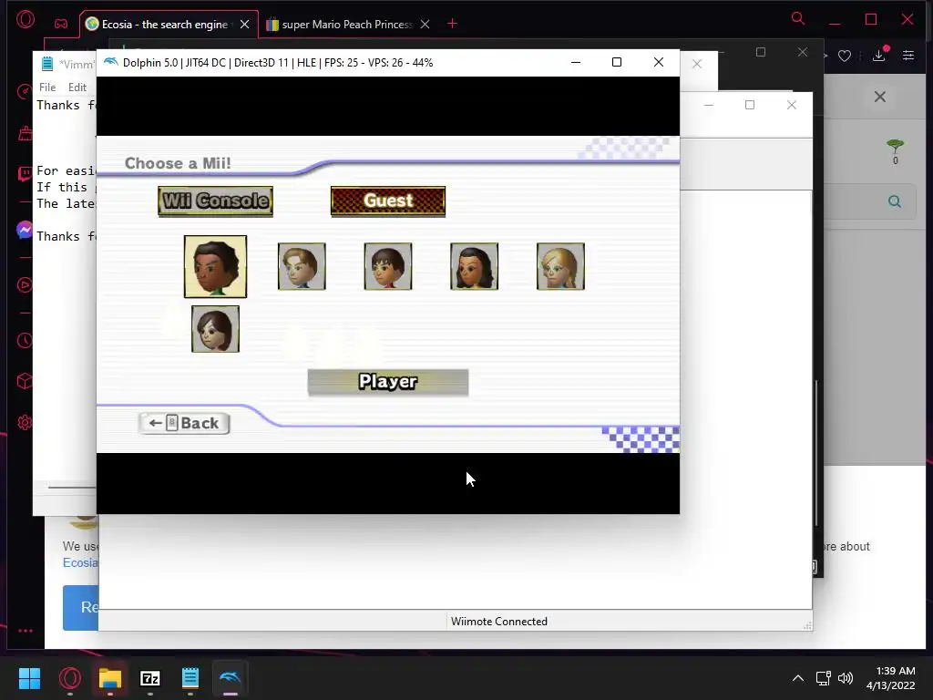The width and height of the screenshot is (933, 700).
Task: Click the Ecosia tree counter icon
Action: click(895, 151)
